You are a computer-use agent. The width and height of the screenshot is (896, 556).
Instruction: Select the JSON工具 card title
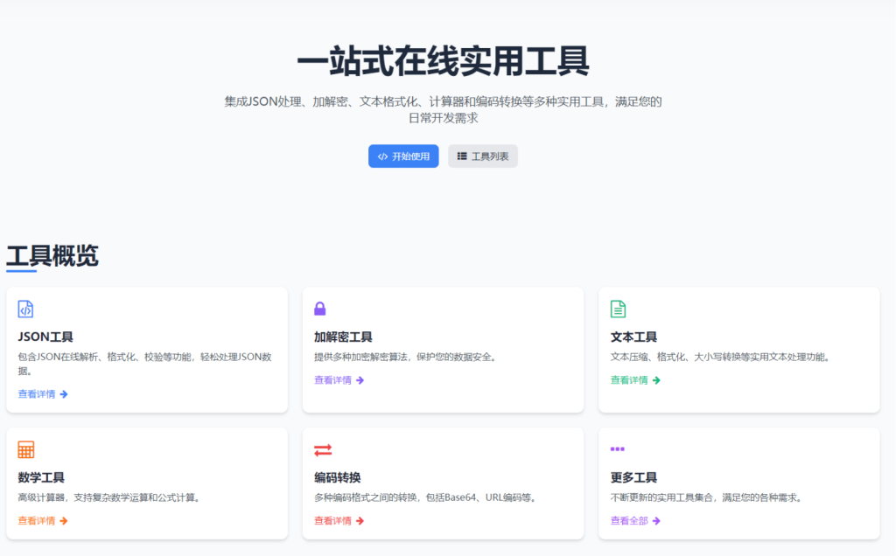click(45, 337)
